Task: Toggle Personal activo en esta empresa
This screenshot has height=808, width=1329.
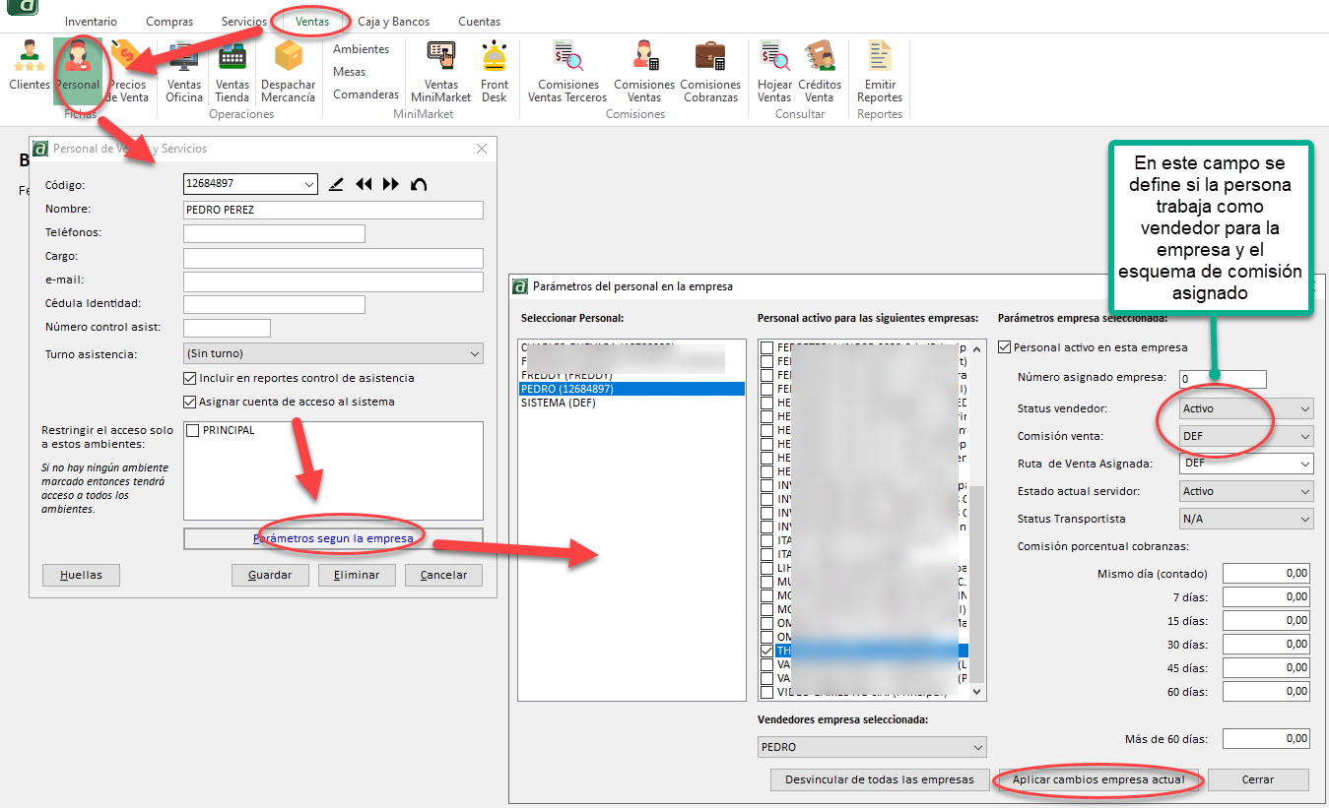Action: (x=1004, y=347)
